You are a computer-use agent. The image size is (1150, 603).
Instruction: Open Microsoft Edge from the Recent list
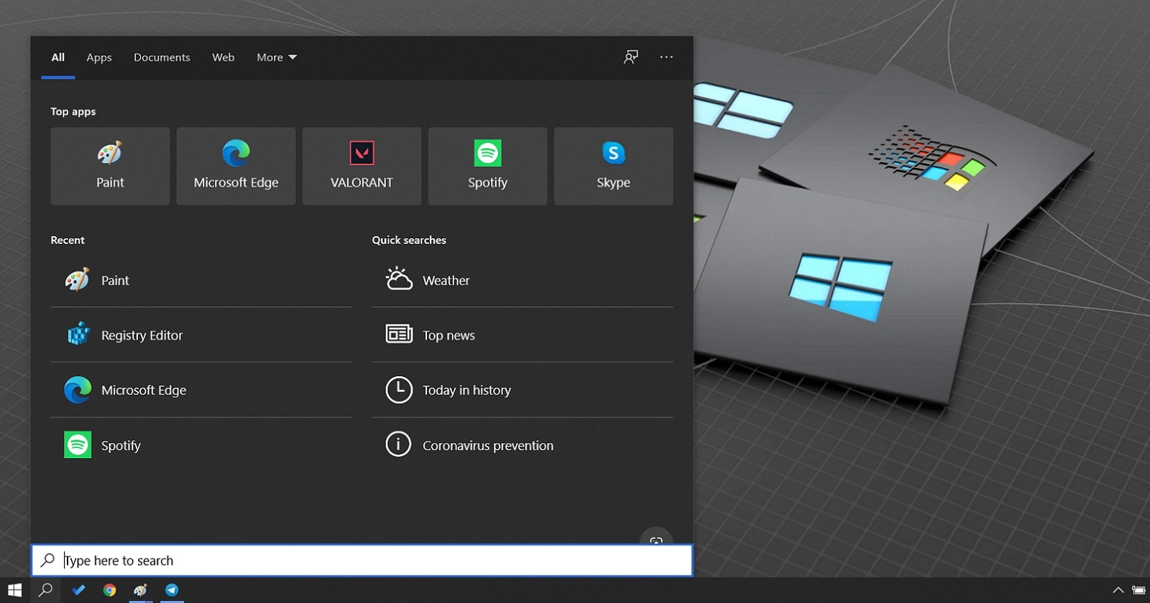tap(201, 390)
